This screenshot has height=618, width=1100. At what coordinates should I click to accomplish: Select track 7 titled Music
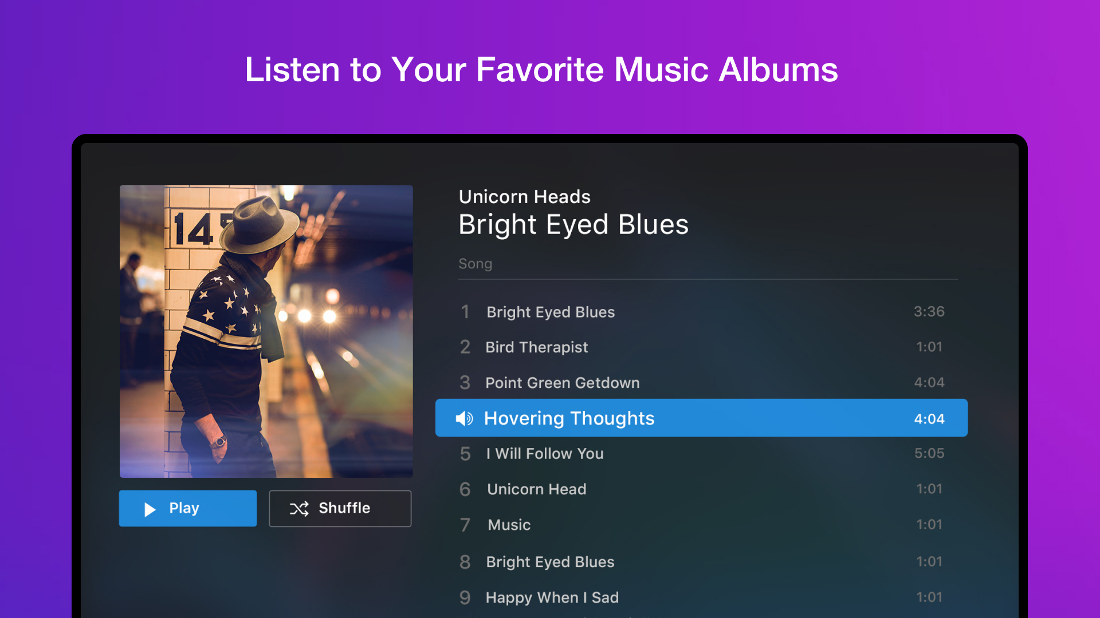point(509,525)
